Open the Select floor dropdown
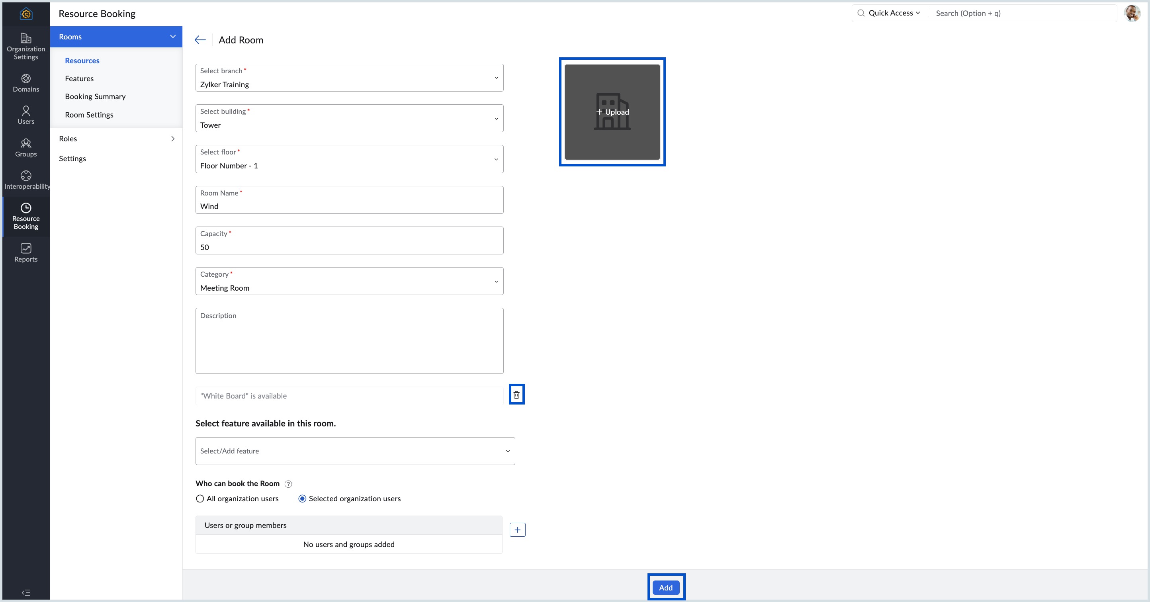This screenshot has width=1150, height=602. click(350, 159)
